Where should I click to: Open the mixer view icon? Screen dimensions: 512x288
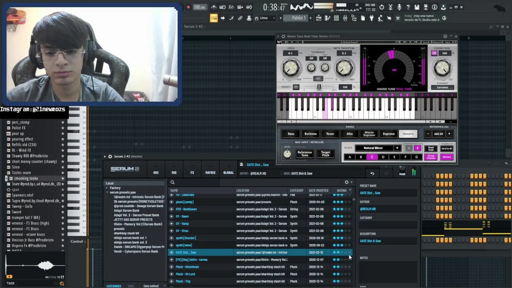click(x=345, y=18)
